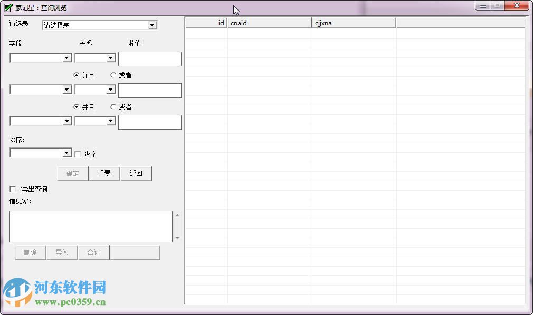The image size is (533, 315).
Task: Click inside the 信息窗 text area
Action: coord(91,227)
